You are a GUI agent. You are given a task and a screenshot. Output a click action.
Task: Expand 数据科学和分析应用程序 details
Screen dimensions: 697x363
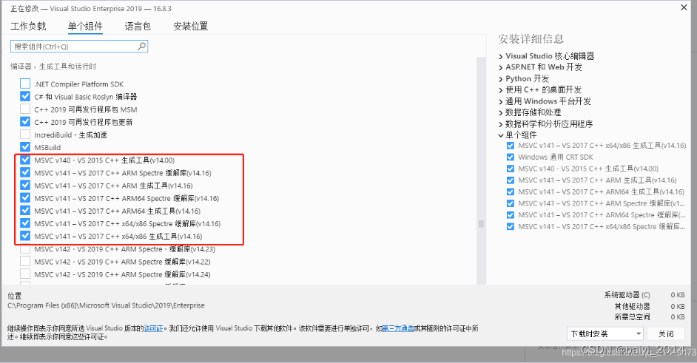tap(501, 124)
